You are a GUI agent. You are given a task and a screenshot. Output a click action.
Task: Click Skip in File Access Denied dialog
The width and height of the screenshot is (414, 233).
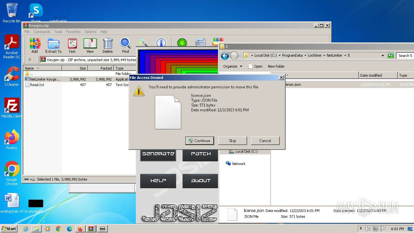pos(233,141)
